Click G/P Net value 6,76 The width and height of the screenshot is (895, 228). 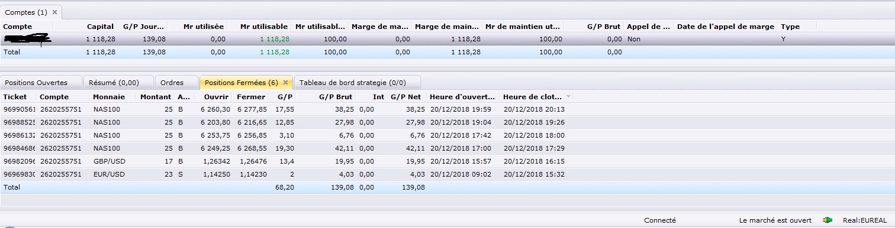(x=417, y=135)
